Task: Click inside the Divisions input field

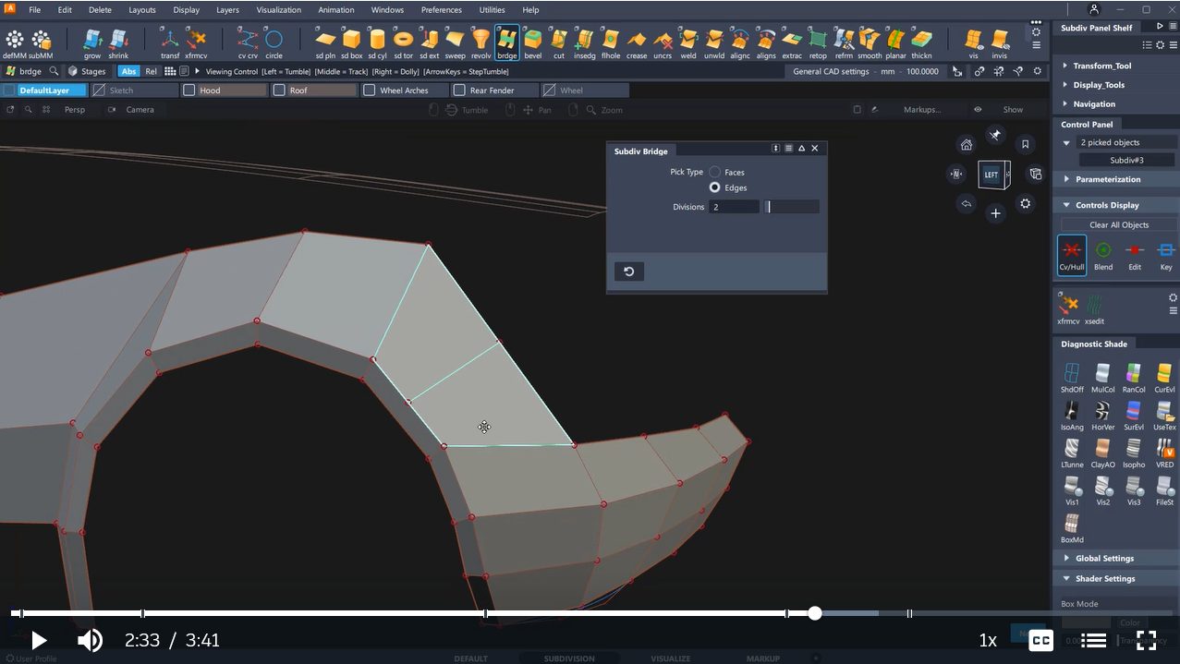Action: point(733,207)
